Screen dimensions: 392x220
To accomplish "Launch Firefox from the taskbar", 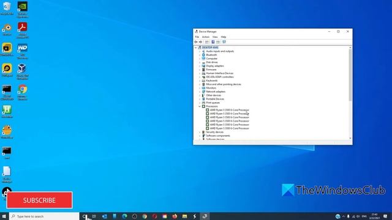I will coord(175,216).
